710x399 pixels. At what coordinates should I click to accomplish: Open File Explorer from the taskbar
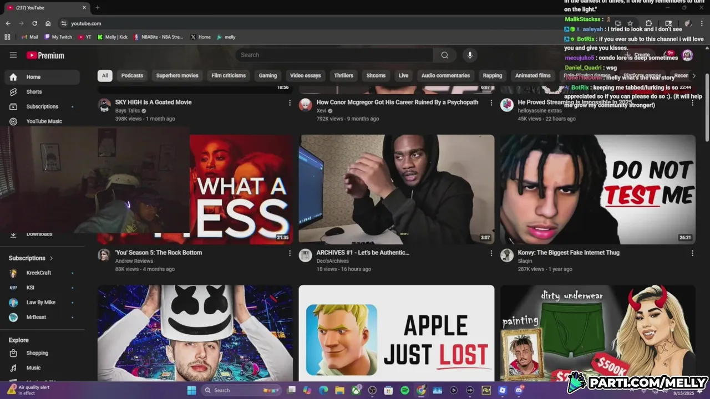click(x=339, y=390)
